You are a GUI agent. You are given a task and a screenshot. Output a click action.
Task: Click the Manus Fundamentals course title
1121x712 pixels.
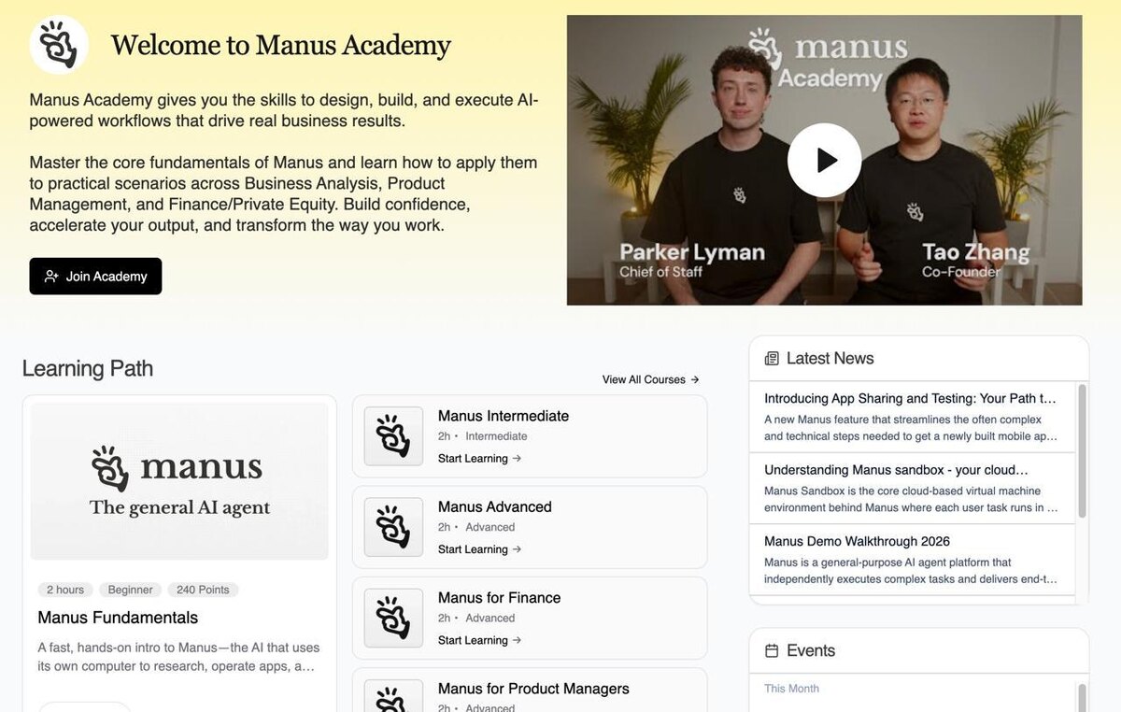pyautogui.click(x=118, y=618)
